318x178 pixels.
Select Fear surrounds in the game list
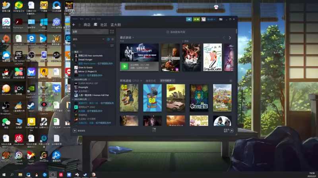tap(90, 55)
